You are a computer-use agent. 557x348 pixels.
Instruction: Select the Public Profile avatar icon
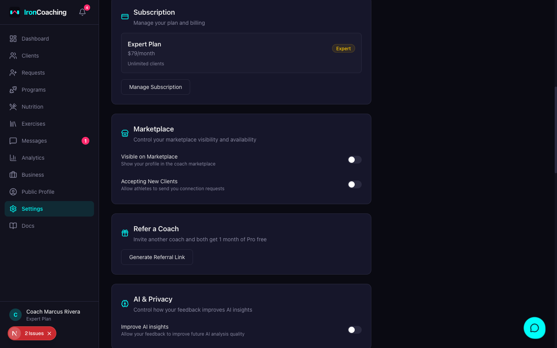(x=13, y=191)
